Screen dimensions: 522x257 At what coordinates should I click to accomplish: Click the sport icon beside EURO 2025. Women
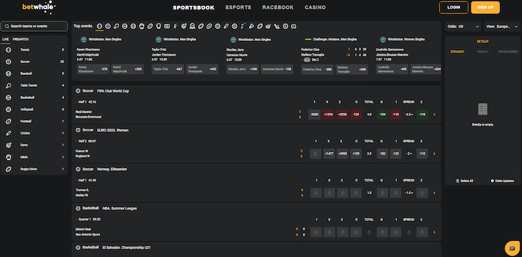tap(78, 130)
